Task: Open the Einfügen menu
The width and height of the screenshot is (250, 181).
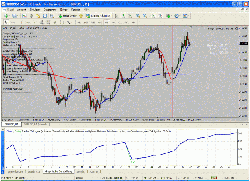Action: point(34,10)
